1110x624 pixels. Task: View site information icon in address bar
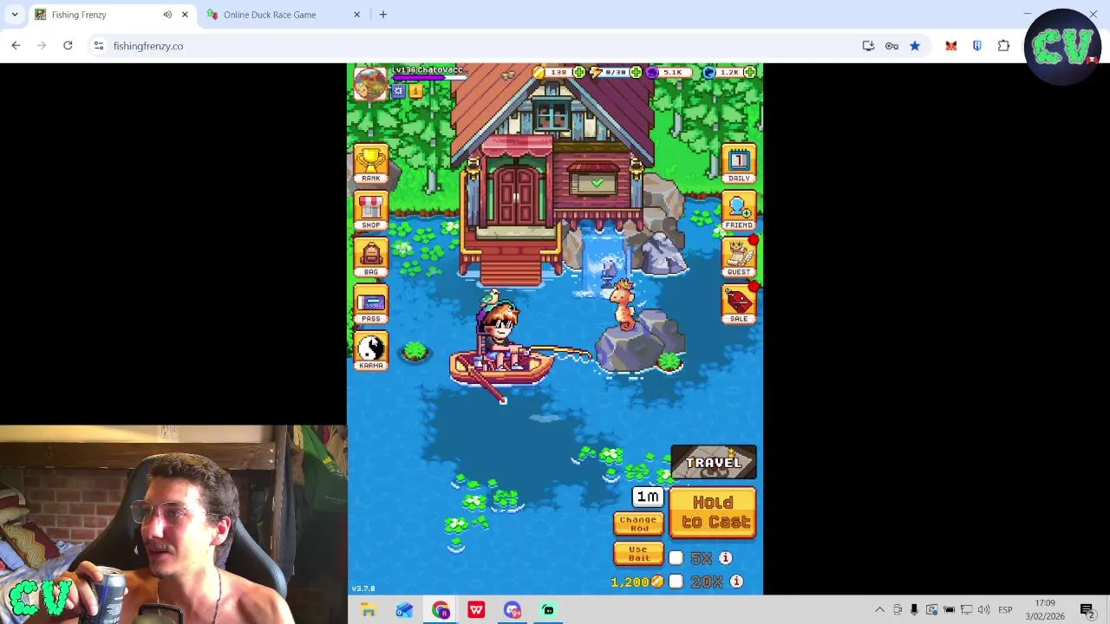pos(99,46)
